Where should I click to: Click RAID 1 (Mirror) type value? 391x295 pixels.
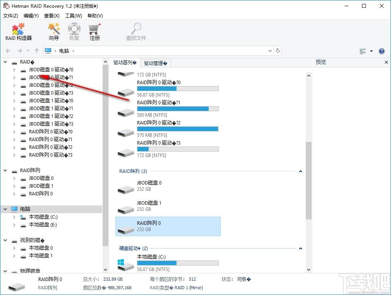tap(189, 288)
